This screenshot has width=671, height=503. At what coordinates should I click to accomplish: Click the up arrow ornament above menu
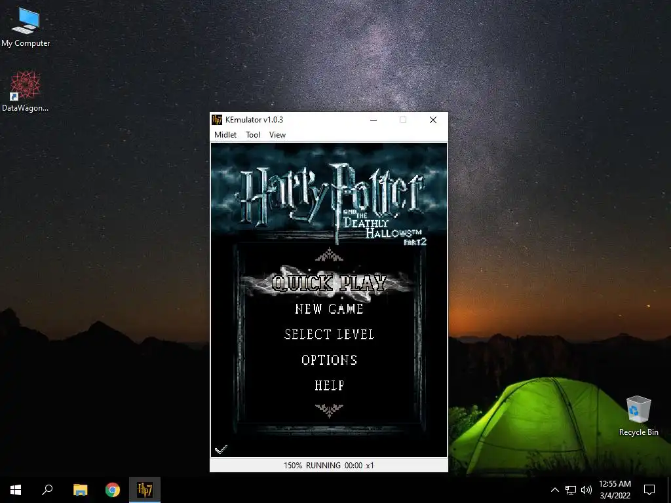329,255
